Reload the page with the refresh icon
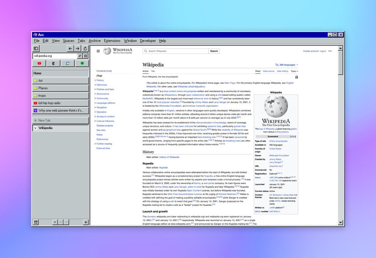 [x=85, y=49]
